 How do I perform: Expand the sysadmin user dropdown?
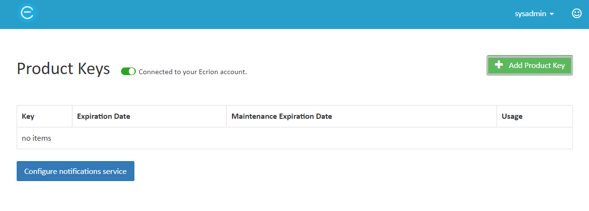(534, 14)
